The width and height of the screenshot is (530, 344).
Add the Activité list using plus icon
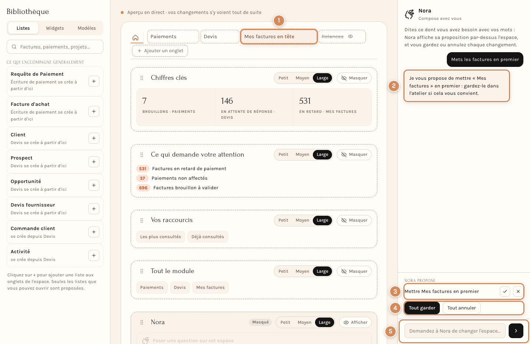tap(94, 255)
